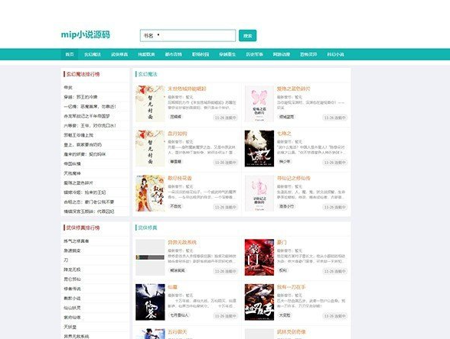Click the 11-26 连载中 badge for 豪门
The width and height of the screenshot is (450, 339).
click(335, 271)
